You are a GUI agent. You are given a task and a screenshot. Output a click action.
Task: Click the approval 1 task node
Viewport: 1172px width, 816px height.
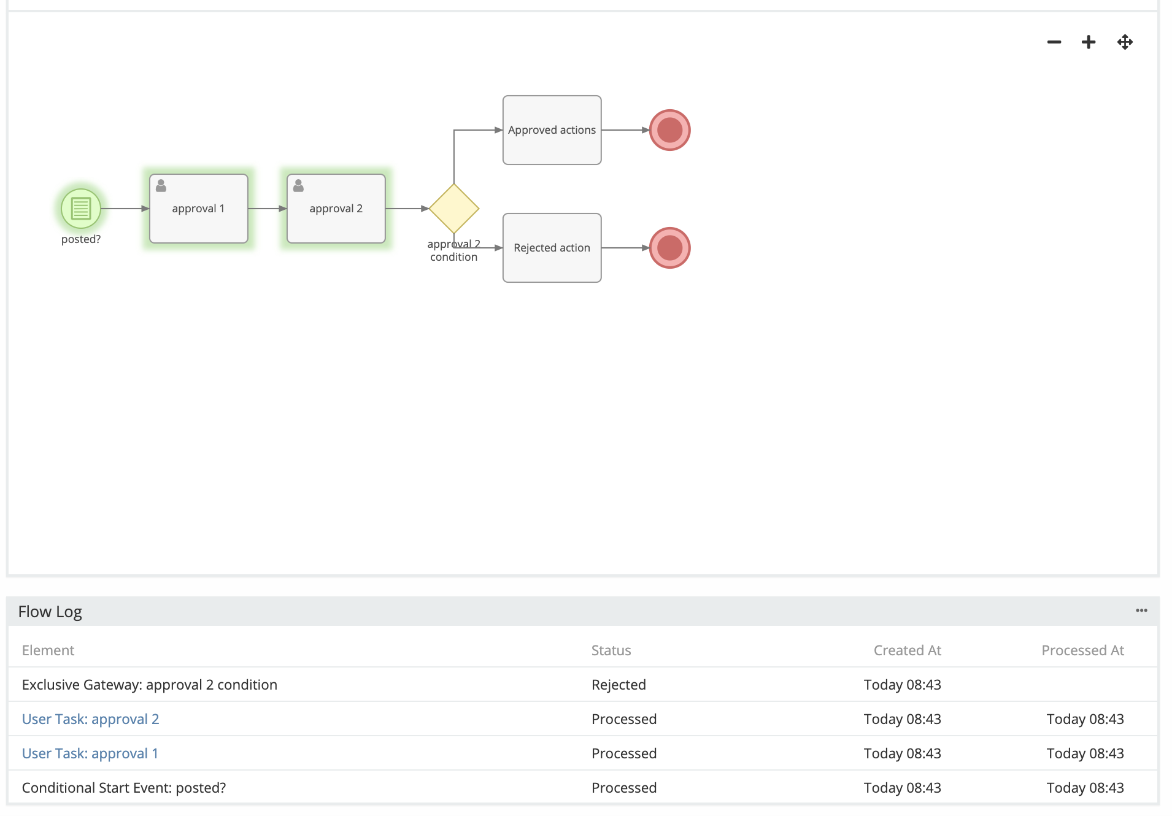(x=199, y=209)
